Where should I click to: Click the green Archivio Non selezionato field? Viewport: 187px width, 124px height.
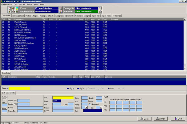click(x=86, y=12)
